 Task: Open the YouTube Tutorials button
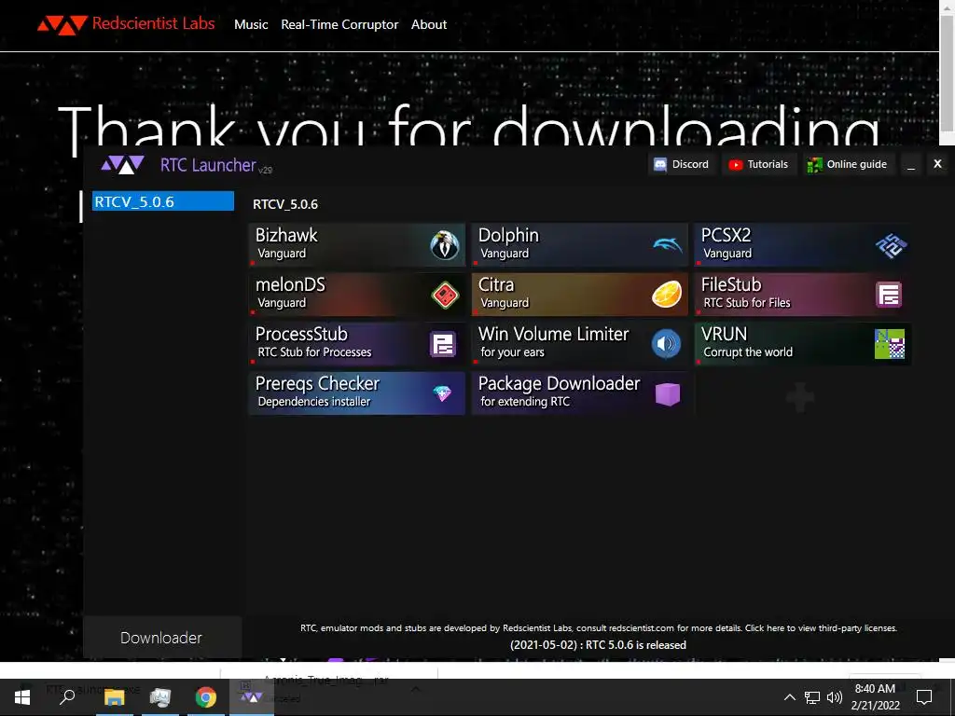tap(759, 164)
